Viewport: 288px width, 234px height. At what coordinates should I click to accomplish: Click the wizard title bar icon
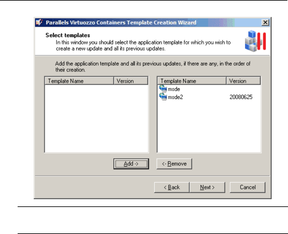coord(39,22)
